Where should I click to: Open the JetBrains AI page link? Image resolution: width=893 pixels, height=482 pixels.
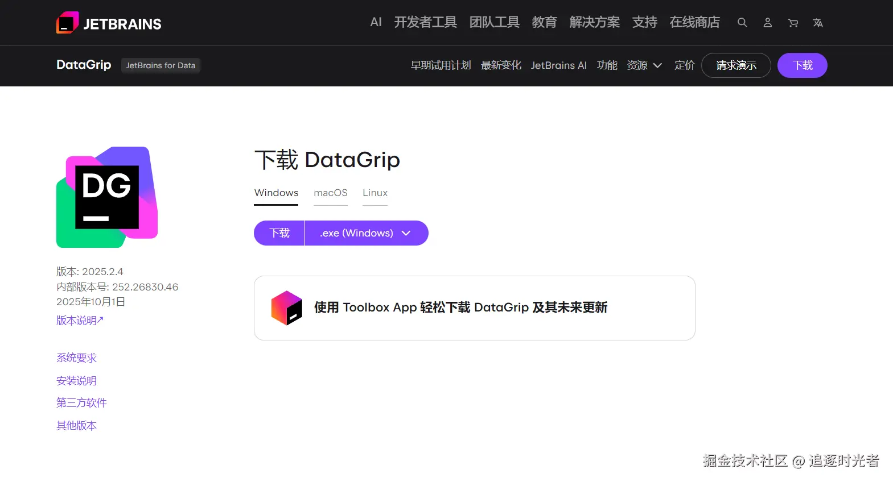559,65
